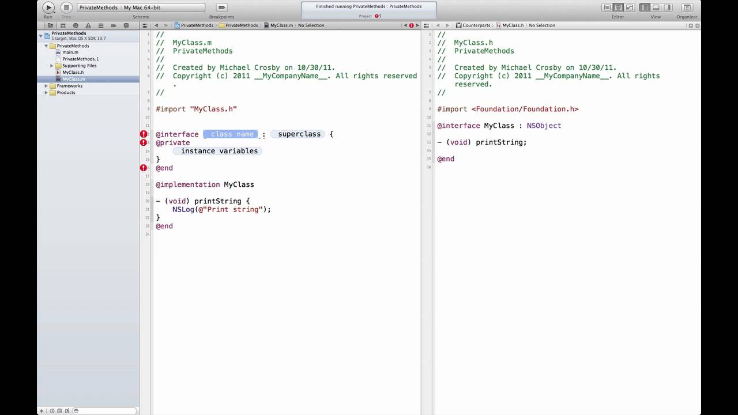Toggle the Utilities pane view button

667,7
